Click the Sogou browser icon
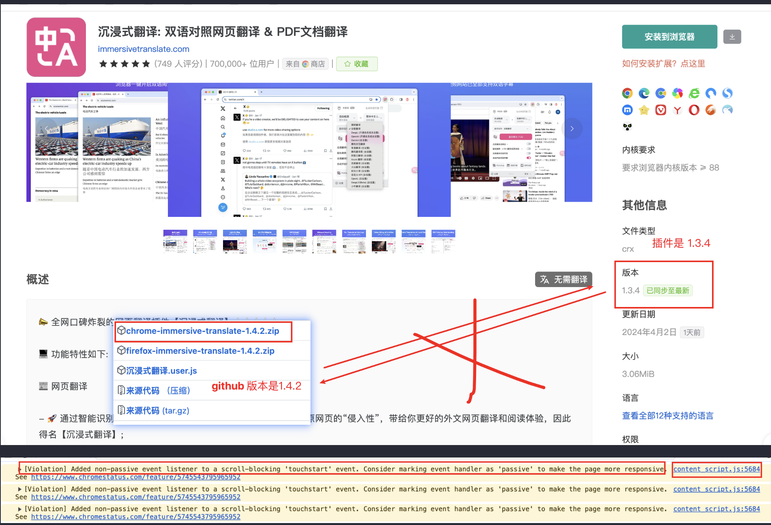Image resolution: width=771 pixels, height=525 pixels. [x=727, y=93]
